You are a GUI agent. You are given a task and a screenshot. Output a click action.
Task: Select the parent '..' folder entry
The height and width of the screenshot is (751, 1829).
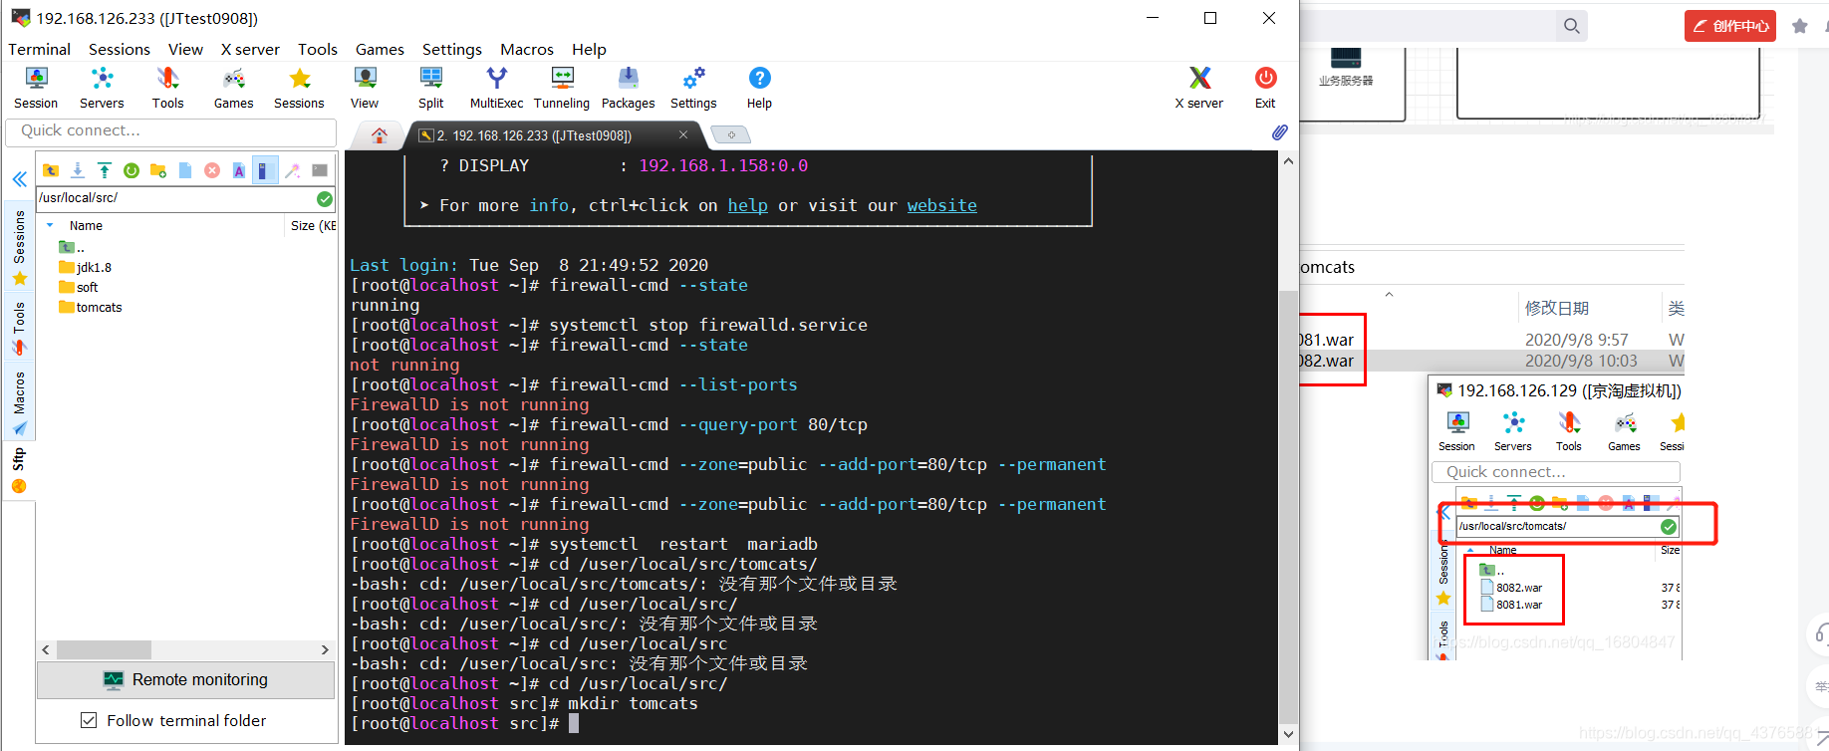coord(72,247)
